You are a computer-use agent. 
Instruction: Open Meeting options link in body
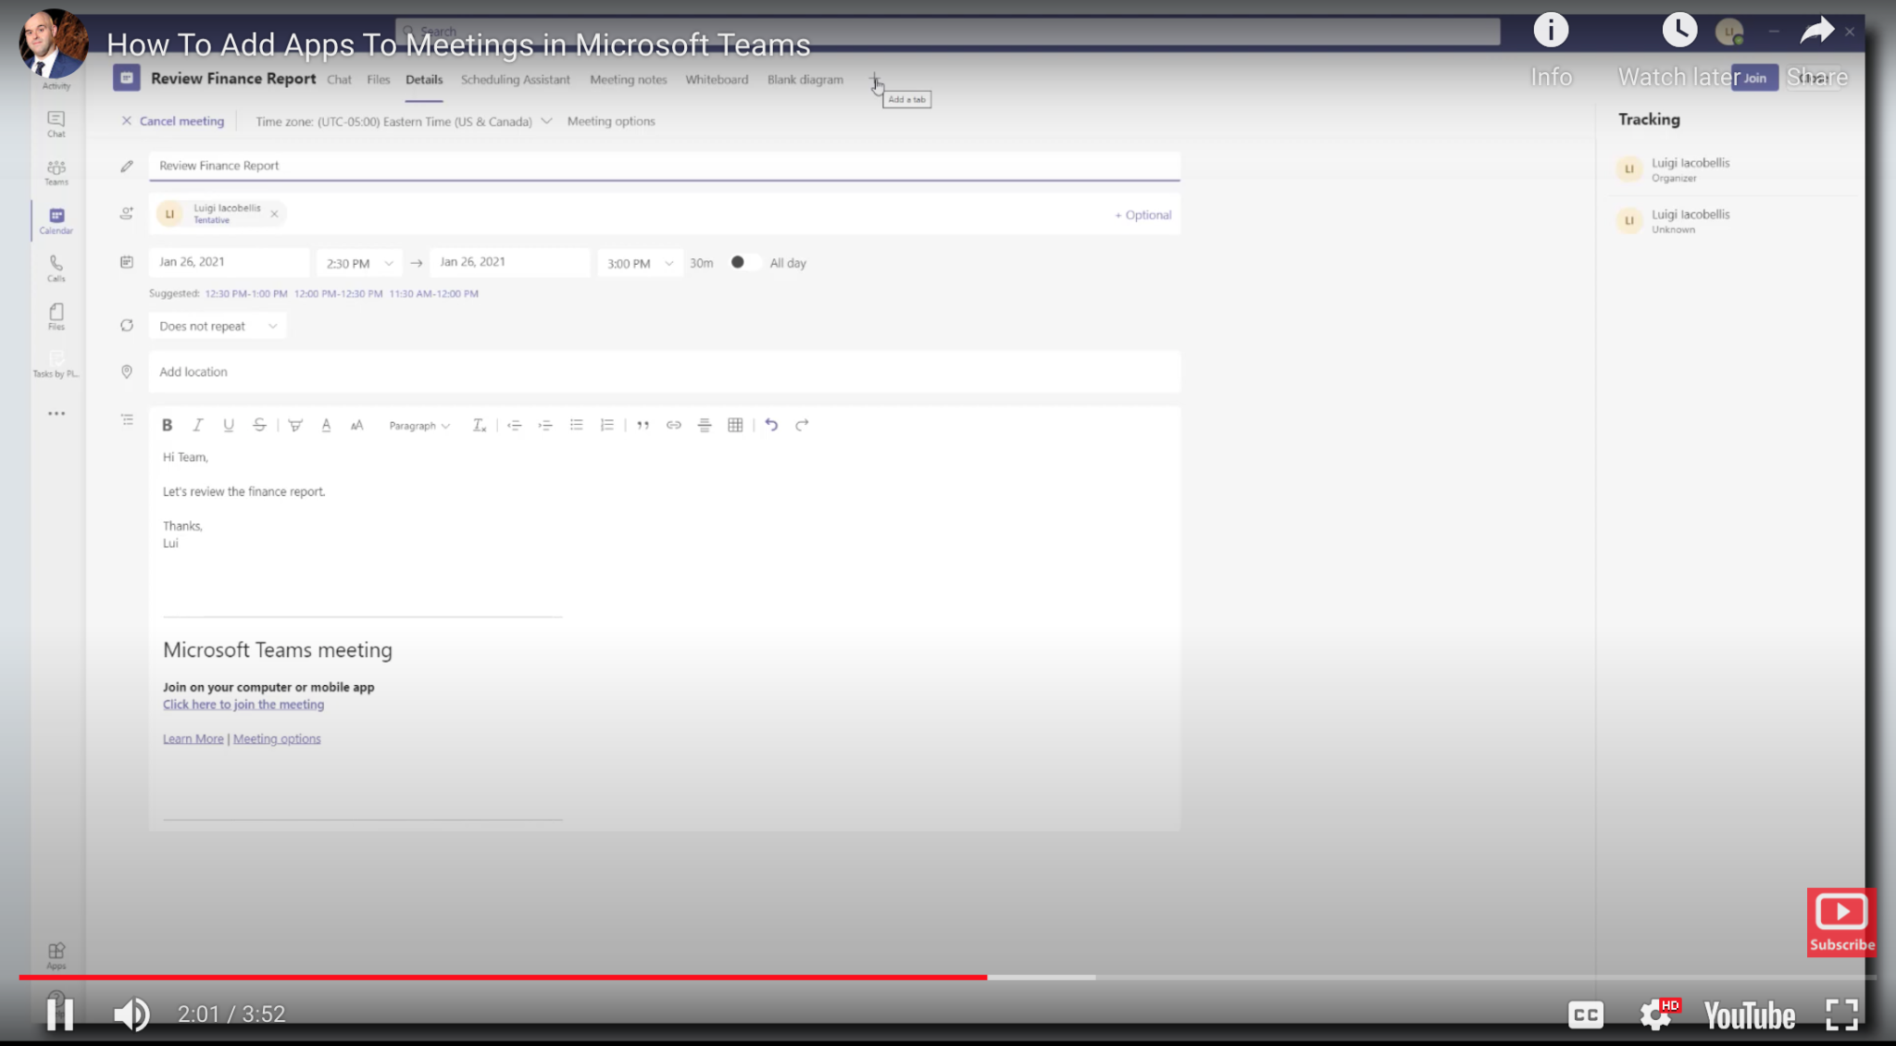point(277,739)
